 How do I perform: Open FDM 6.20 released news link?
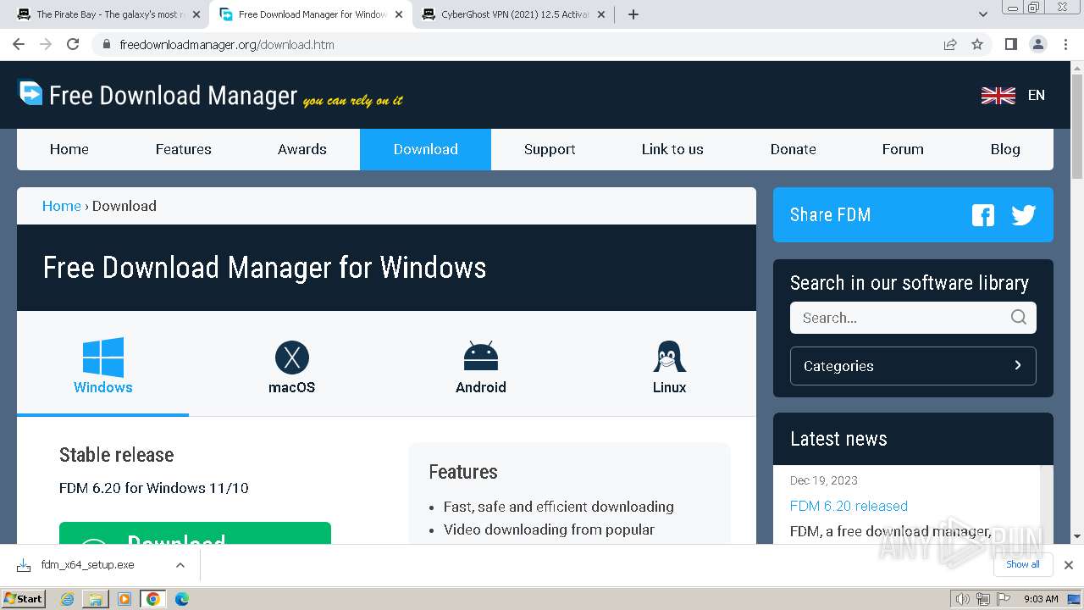coord(849,506)
